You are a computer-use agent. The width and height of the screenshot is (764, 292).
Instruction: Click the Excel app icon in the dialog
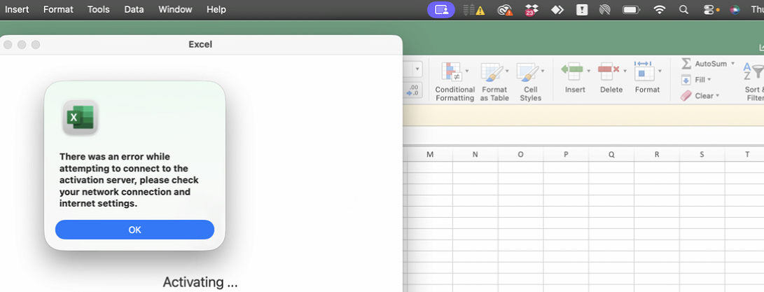click(81, 117)
